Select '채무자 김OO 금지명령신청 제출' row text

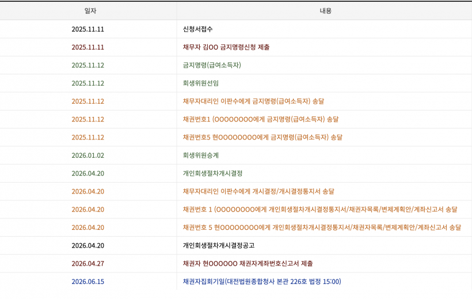point(226,47)
